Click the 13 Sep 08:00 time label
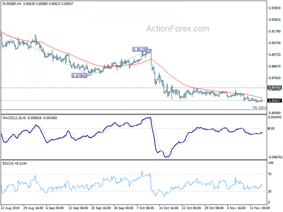 [x=78, y=208]
